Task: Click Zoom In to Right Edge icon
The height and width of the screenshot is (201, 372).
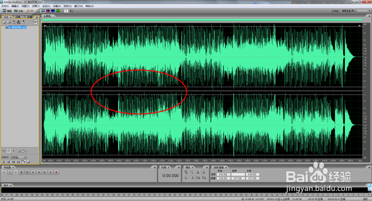Action: (192, 177)
